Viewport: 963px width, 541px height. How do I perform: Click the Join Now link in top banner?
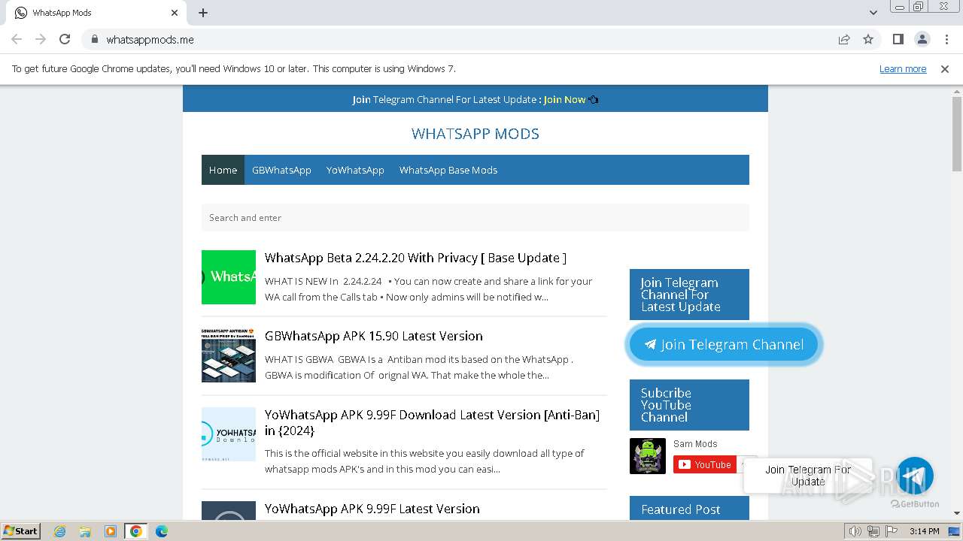[x=564, y=99]
